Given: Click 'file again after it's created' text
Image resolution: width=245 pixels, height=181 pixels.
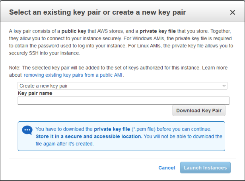Looking at the screenshot, I should coord(64,144).
